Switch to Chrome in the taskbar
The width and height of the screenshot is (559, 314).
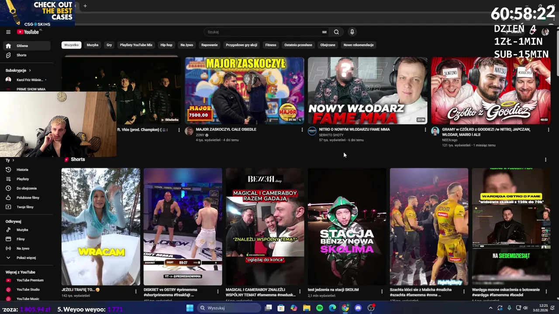pyautogui.click(x=345, y=308)
